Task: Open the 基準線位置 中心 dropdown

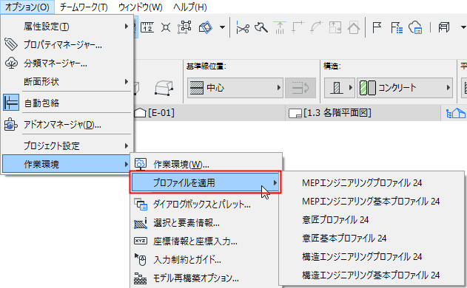Action: (x=235, y=88)
